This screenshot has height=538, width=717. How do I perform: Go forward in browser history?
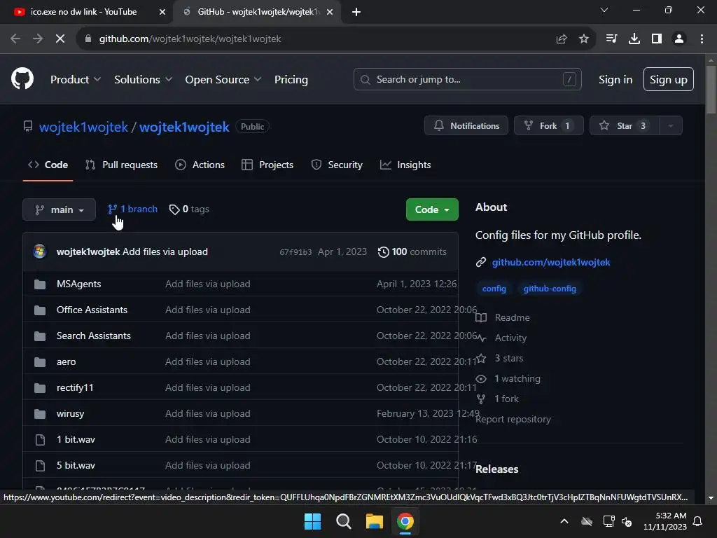click(x=38, y=39)
